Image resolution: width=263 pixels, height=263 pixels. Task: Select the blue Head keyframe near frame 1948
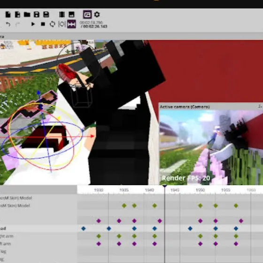click(x=190, y=228)
